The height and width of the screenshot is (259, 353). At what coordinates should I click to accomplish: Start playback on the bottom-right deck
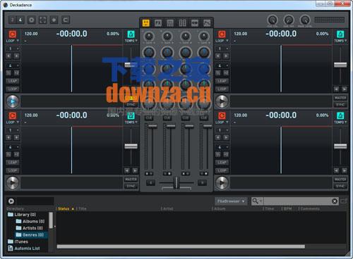click(222, 183)
